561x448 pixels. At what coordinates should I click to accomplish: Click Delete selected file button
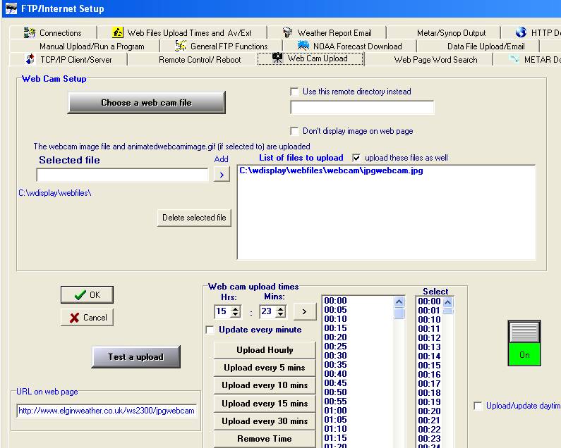coord(194,218)
